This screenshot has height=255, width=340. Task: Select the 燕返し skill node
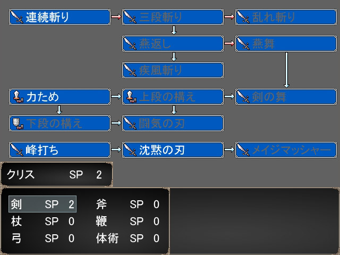click(x=173, y=44)
